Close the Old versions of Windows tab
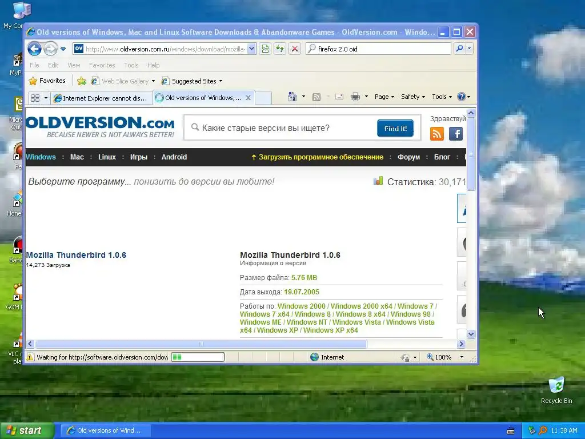The image size is (585, 439). [248, 98]
